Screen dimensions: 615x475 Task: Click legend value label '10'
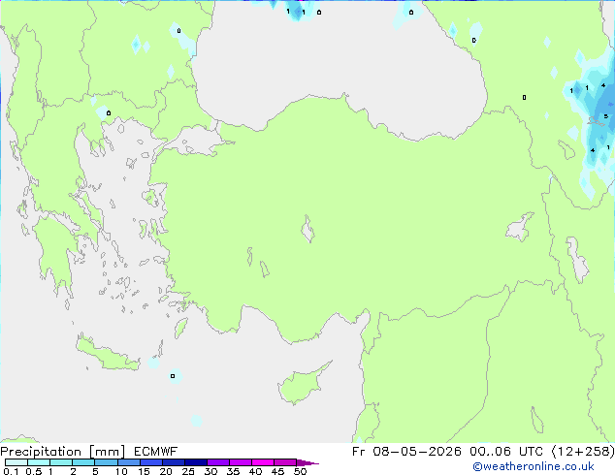point(121,471)
